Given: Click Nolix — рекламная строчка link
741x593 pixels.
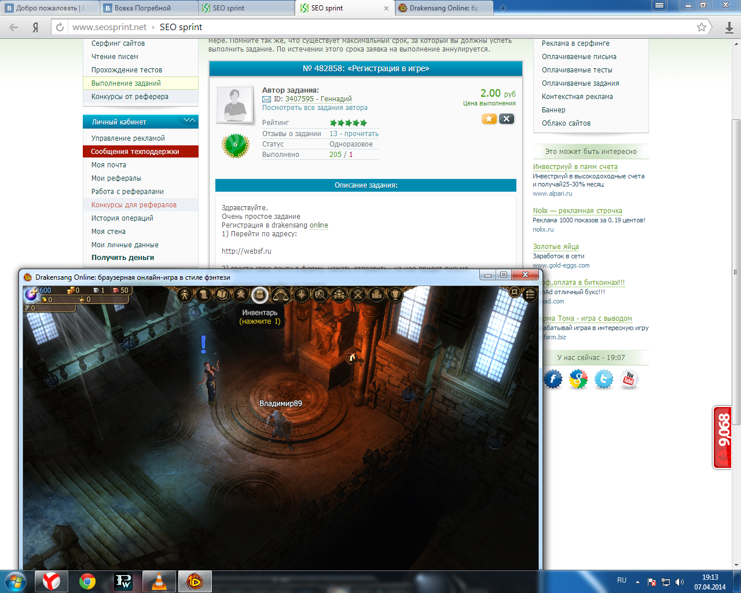Looking at the screenshot, I should point(578,211).
